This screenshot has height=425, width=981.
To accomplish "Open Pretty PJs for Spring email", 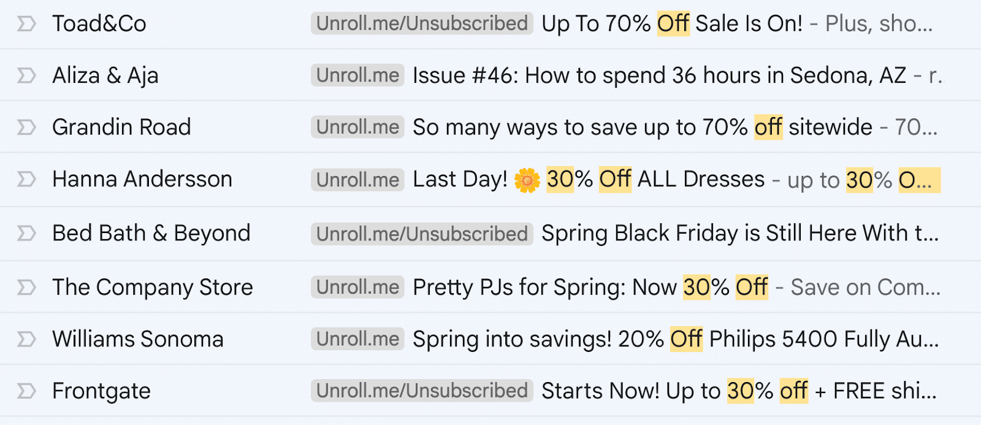I will click(x=590, y=287).
